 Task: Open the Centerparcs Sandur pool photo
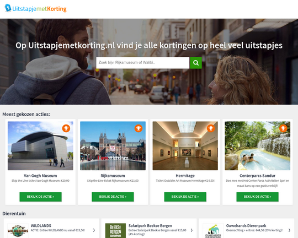point(258,146)
